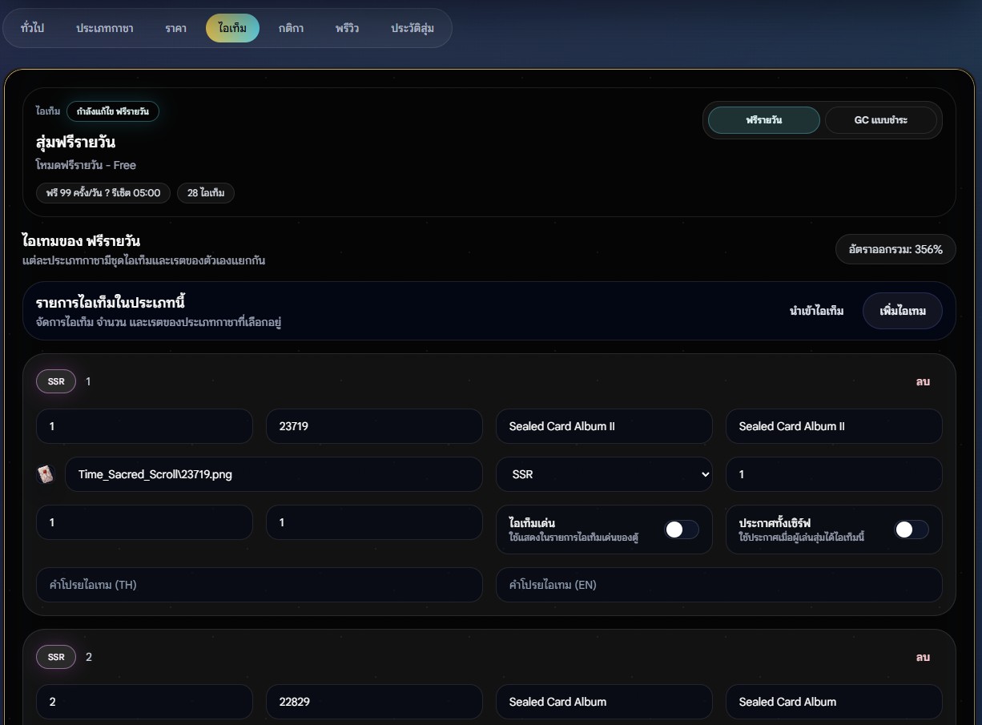This screenshot has width=982, height=725.
Task: Click the item 1 card thumbnail icon
Action: click(45, 474)
